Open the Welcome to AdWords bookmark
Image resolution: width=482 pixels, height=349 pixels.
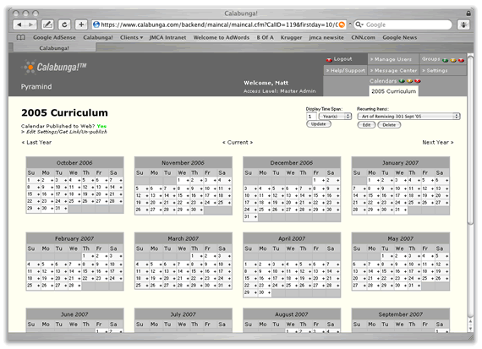[x=222, y=37]
